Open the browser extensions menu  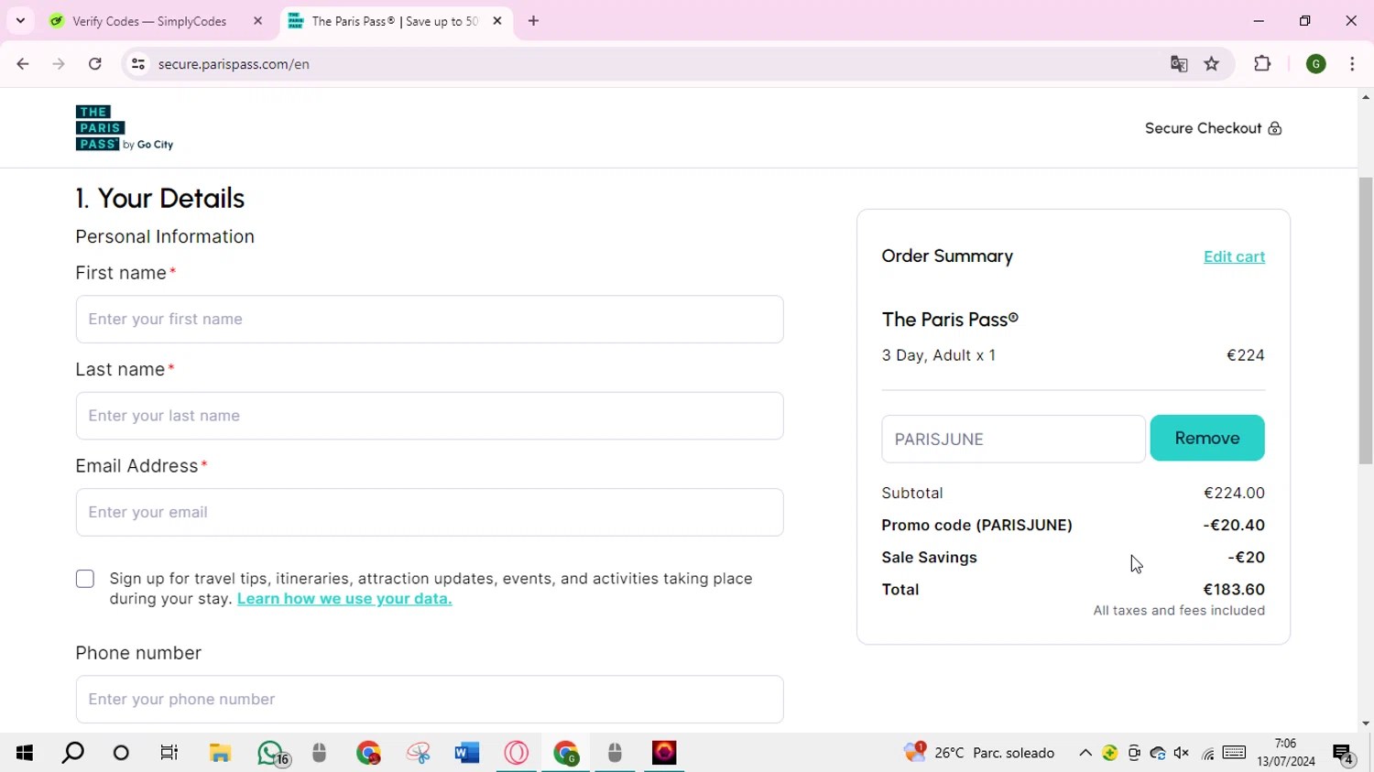click(1262, 64)
